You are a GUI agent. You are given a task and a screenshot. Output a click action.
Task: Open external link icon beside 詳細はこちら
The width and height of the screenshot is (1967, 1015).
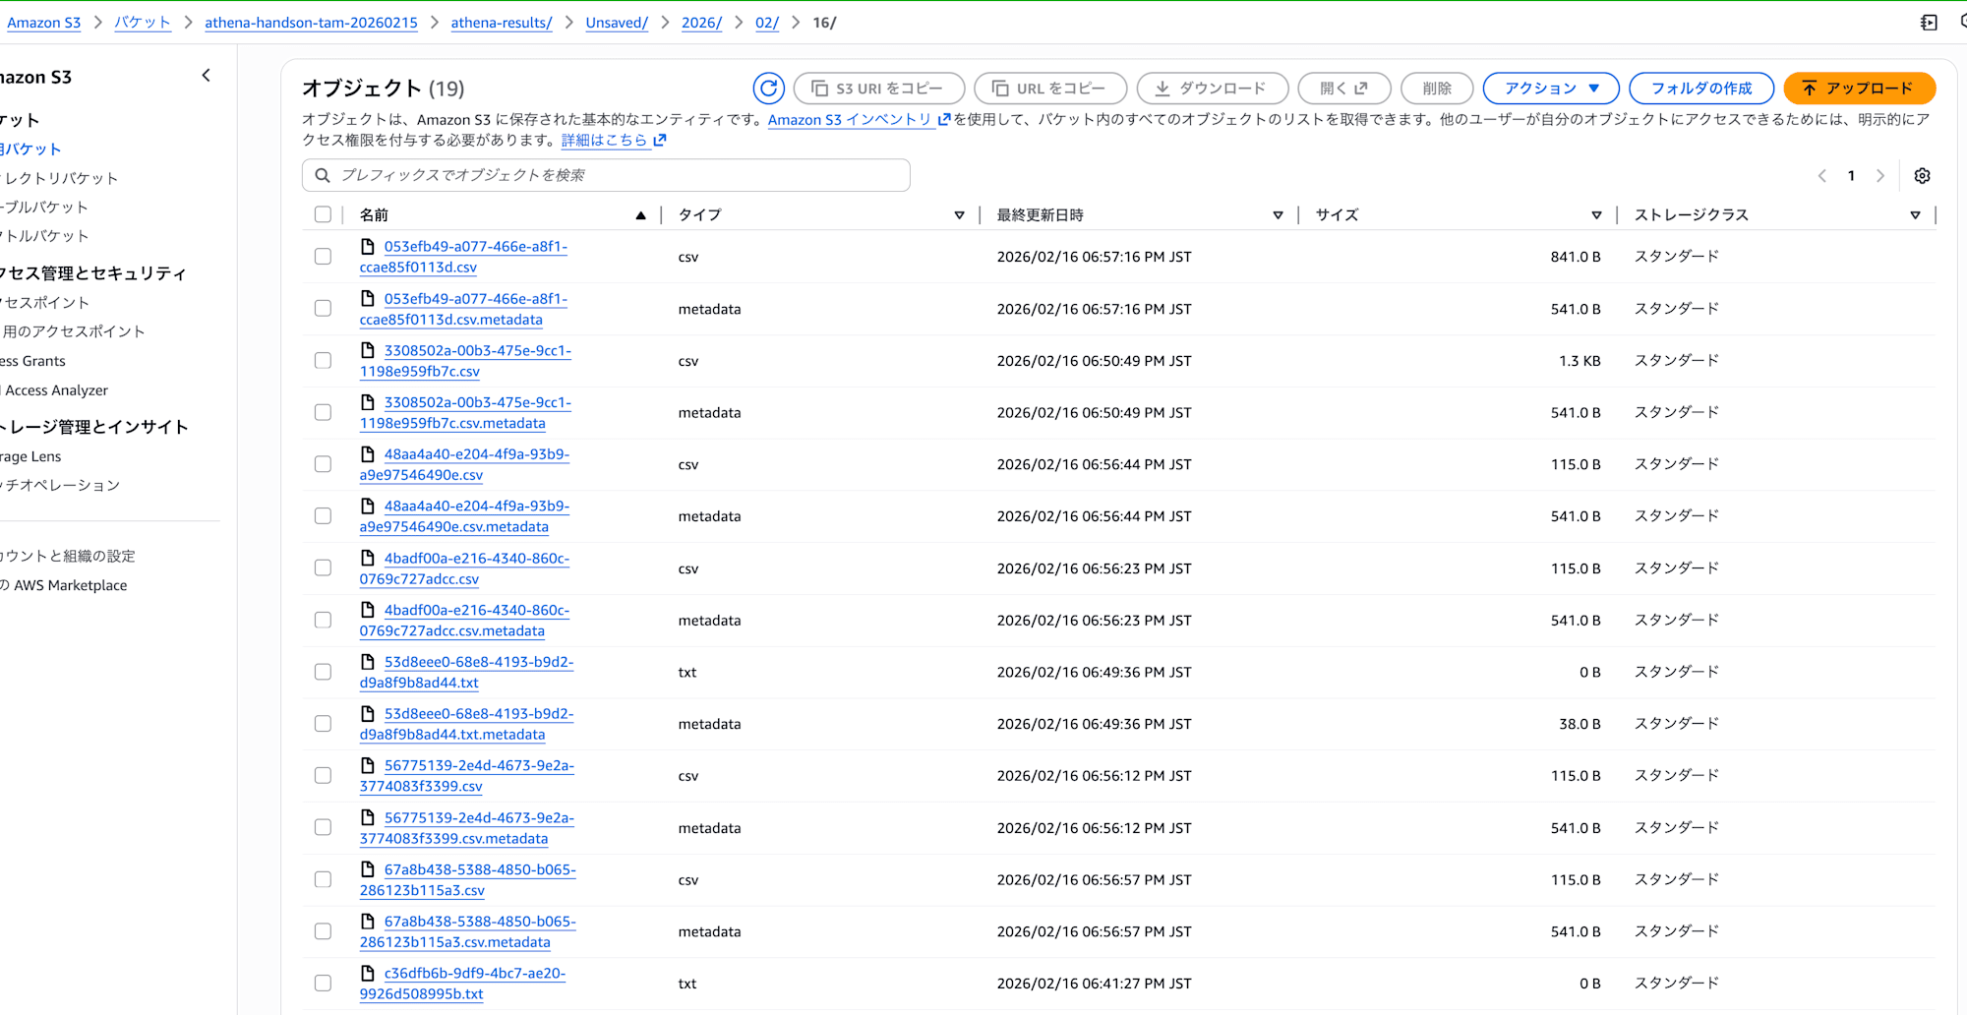[660, 141]
